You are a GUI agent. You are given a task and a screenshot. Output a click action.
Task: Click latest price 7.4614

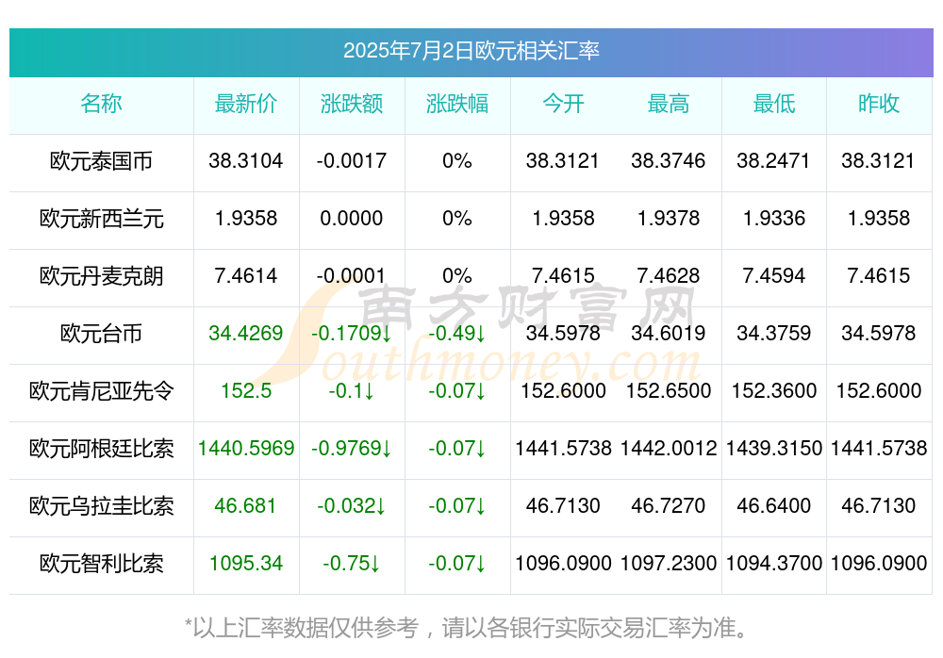pyautogui.click(x=246, y=275)
